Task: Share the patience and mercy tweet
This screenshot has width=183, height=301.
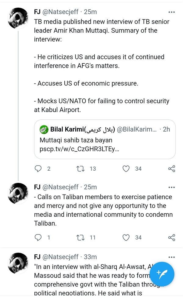Action: (171, 237)
